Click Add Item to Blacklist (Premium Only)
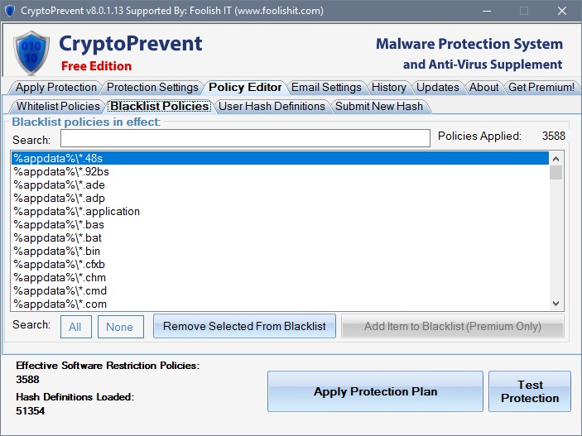 [x=453, y=326]
